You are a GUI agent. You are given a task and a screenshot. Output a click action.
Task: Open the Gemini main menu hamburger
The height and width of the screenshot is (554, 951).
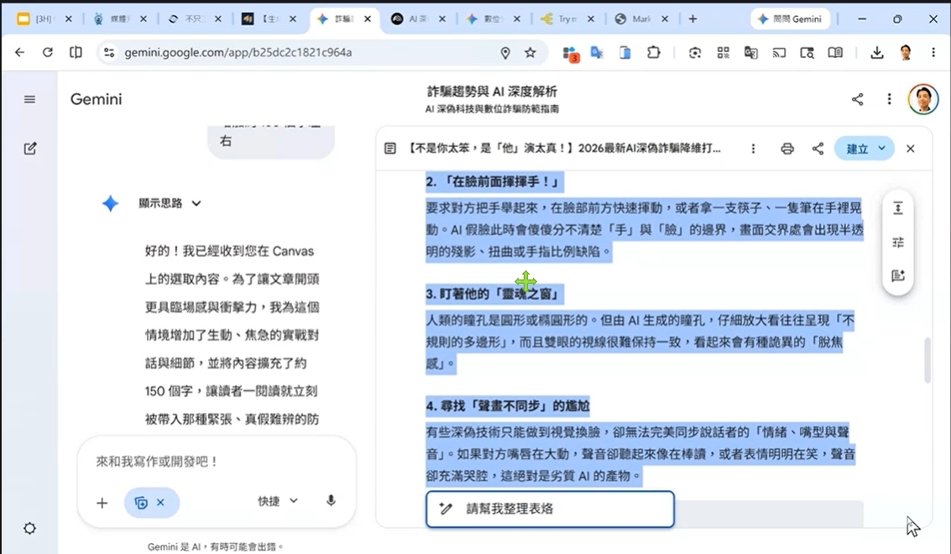click(x=29, y=100)
